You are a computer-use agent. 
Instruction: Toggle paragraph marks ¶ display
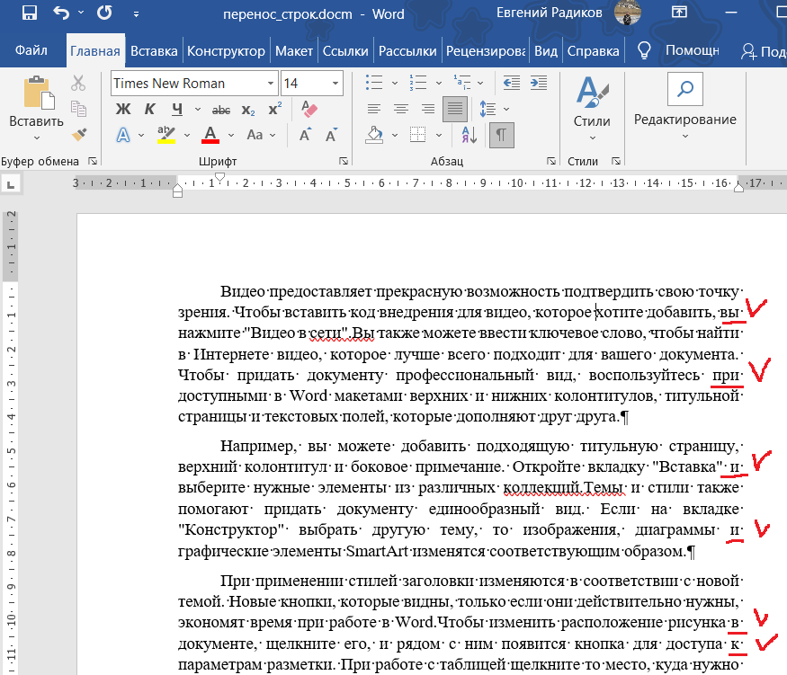(501, 135)
